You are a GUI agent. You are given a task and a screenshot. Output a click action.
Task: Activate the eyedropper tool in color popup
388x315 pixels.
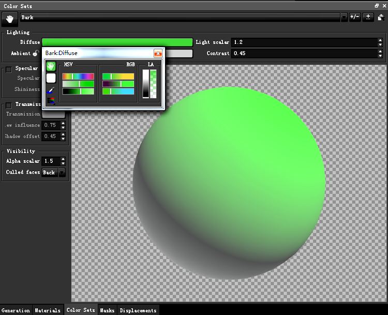point(51,90)
